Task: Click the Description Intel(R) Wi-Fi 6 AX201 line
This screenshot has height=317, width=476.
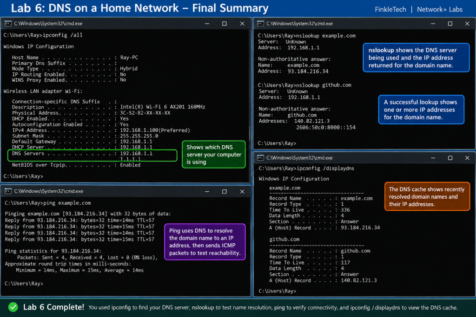Action: [x=108, y=107]
